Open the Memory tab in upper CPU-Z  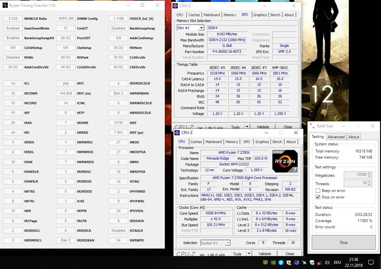click(230, 15)
